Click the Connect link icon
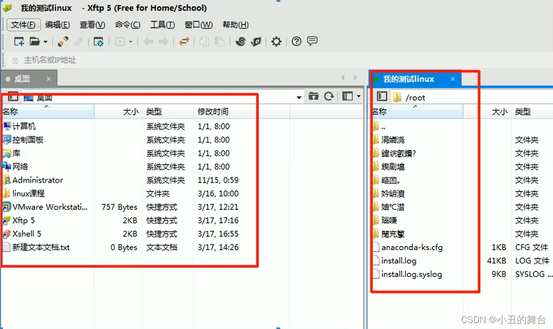The image size is (553, 329). pos(63,42)
